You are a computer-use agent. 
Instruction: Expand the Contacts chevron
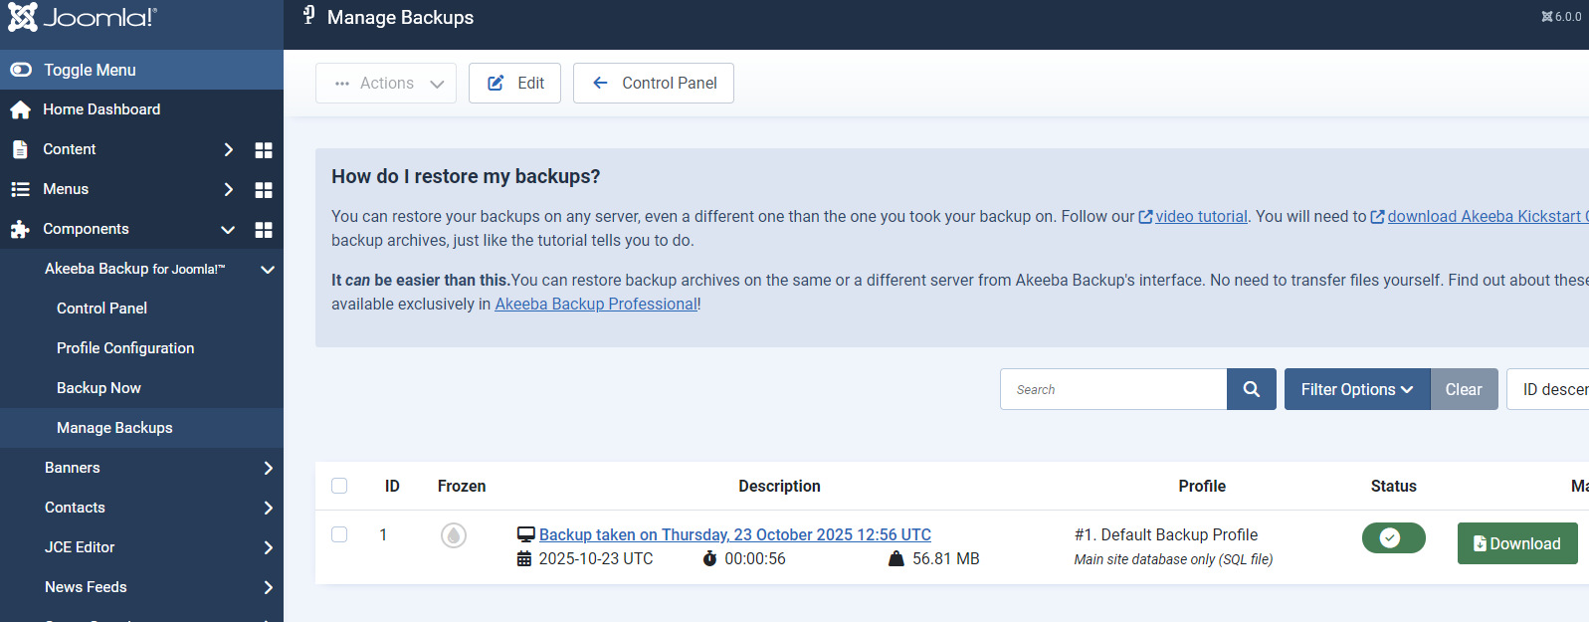point(268,508)
